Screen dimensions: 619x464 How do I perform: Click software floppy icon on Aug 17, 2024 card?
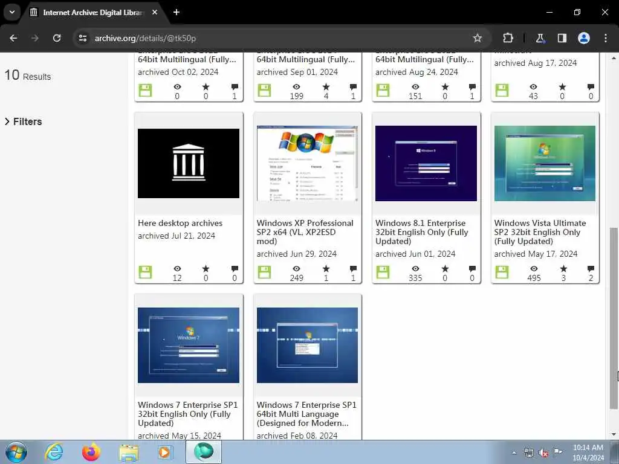[x=502, y=91]
